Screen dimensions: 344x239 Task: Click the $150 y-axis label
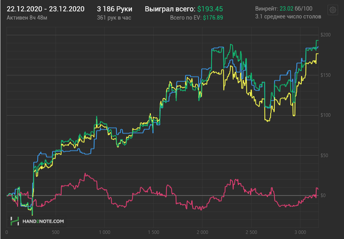325,75
